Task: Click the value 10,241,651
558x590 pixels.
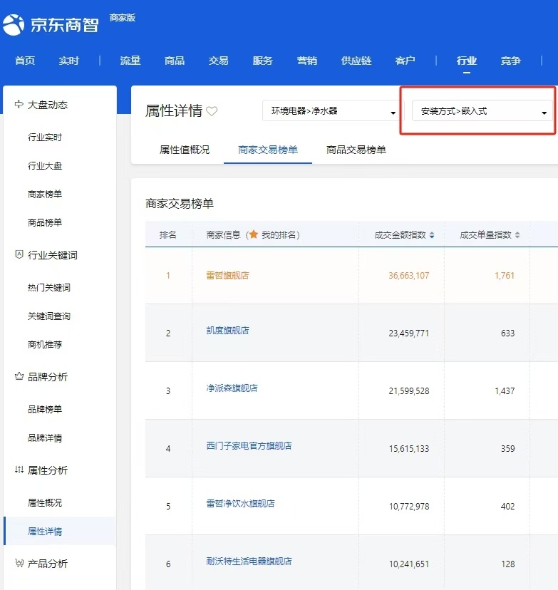Action: pos(408,564)
